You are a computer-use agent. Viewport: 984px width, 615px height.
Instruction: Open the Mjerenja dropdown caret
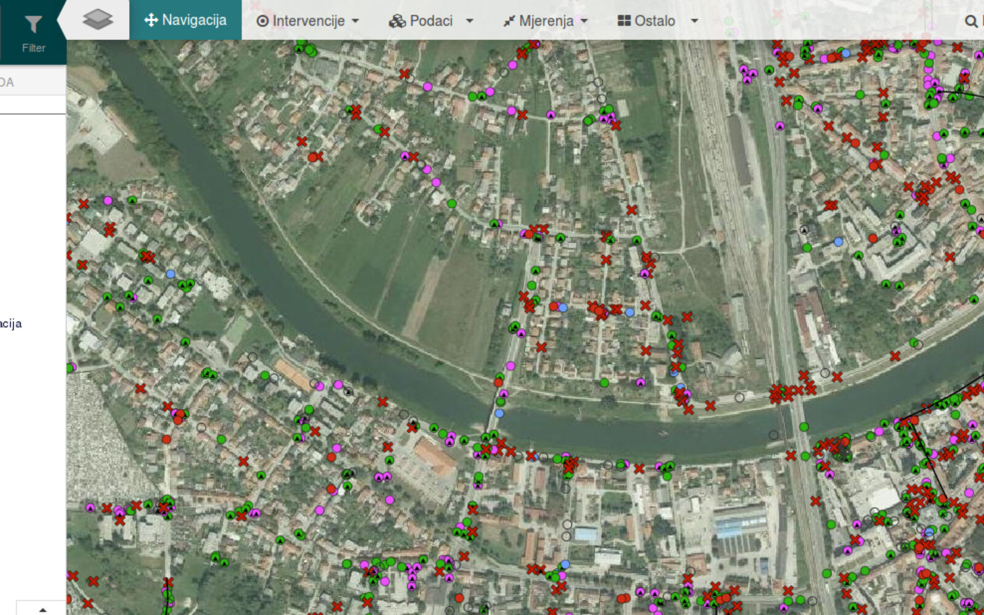584,21
